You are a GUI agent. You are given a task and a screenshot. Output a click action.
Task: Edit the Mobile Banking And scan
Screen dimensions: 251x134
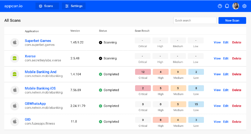coord(226,74)
